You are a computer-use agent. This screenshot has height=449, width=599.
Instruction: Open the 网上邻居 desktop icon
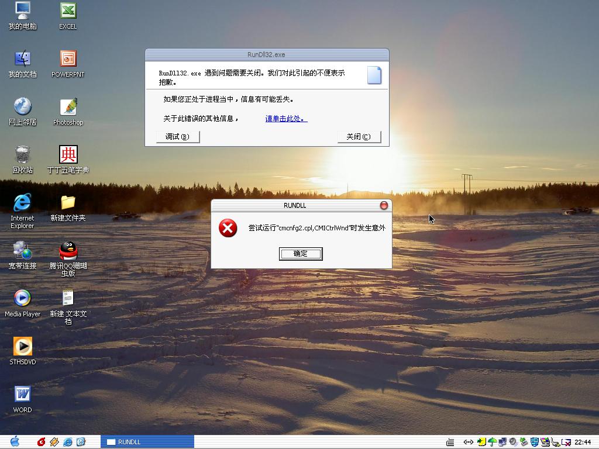(22, 112)
